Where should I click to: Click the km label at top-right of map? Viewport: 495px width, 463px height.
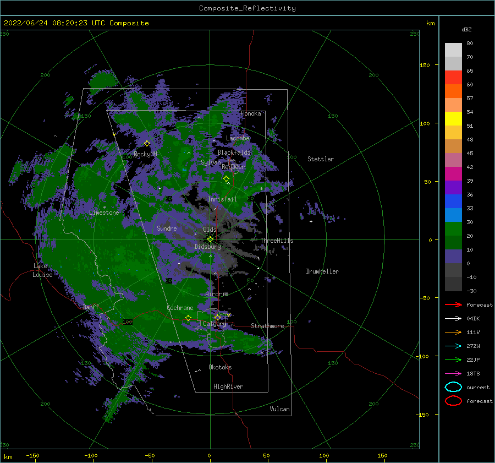[x=430, y=23]
